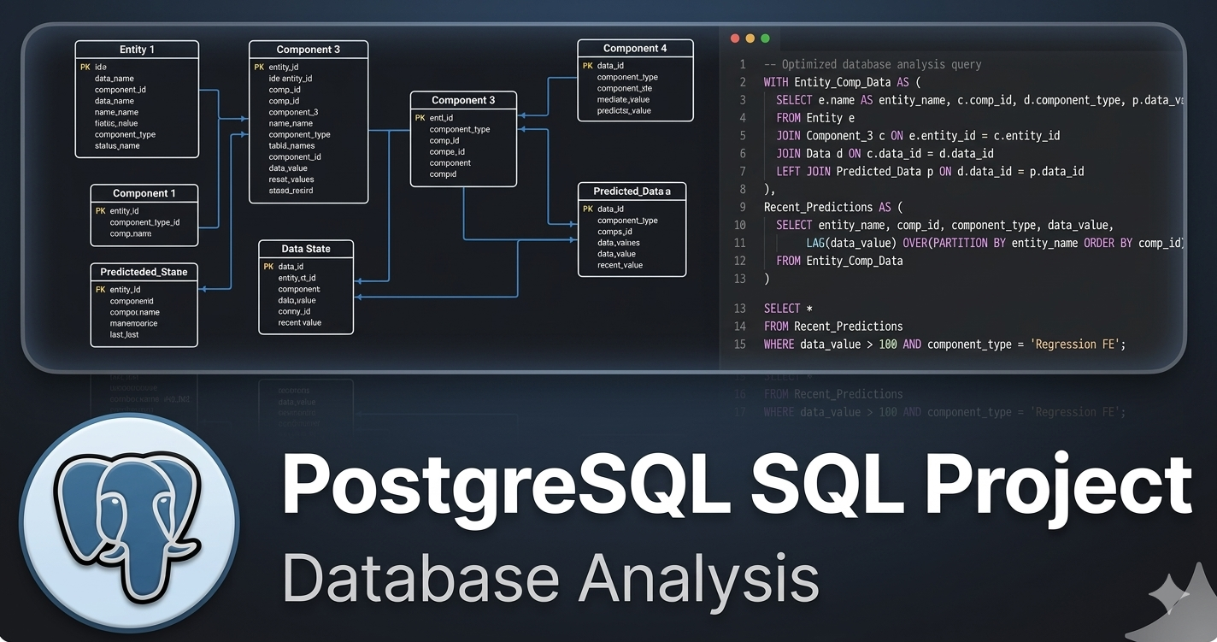Viewport: 1217px width, 642px height.
Task: Click line number 10 in the code editor
Action: (x=740, y=225)
